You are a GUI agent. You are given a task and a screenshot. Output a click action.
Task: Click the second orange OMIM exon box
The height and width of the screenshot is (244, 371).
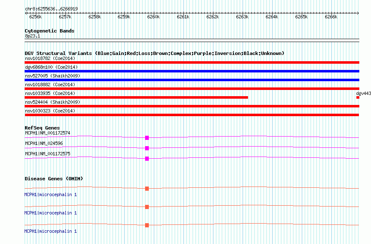point(147,207)
